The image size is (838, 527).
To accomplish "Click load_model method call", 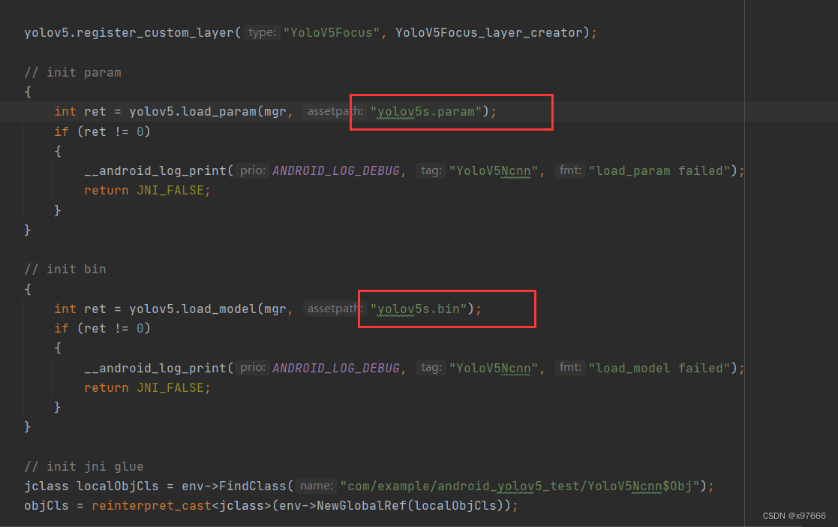I will 219,309.
